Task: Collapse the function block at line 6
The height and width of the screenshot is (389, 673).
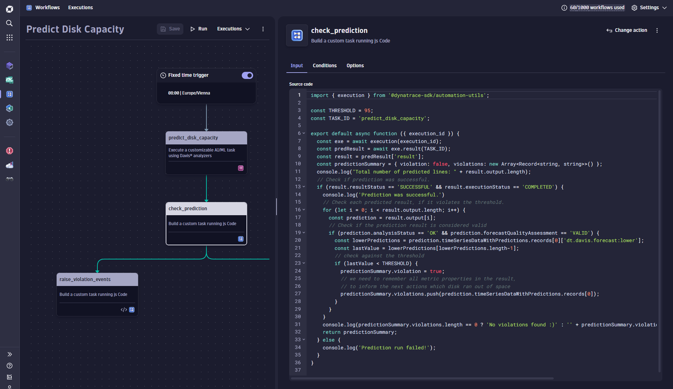Action: tap(304, 133)
